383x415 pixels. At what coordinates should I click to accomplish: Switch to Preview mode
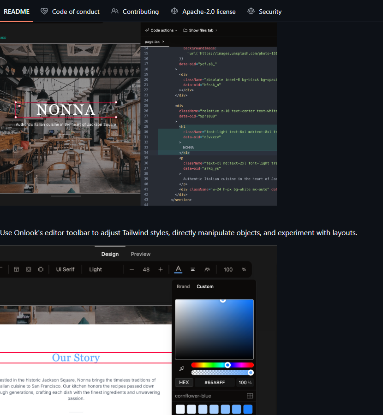point(141,254)
